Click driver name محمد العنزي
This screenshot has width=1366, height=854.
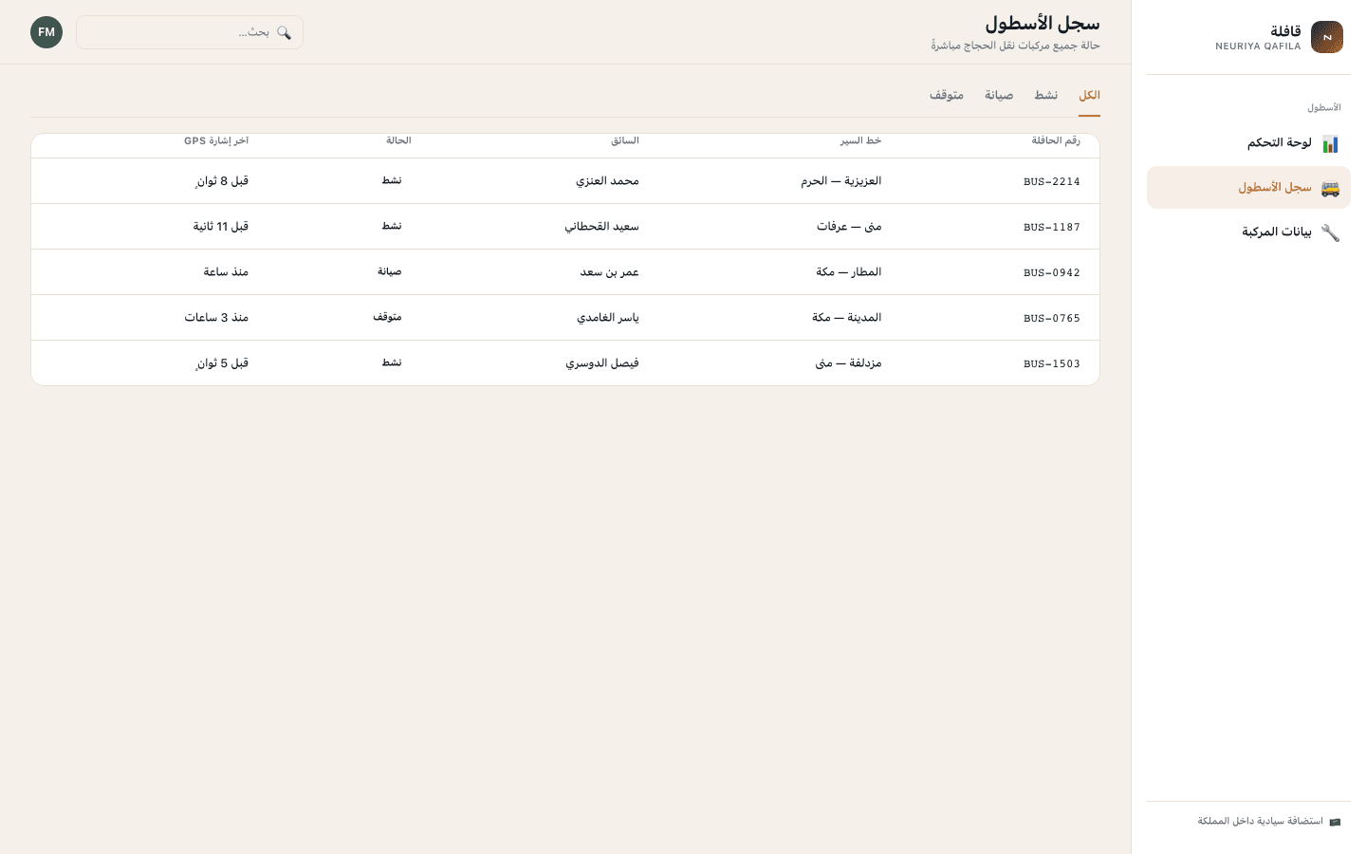(x=607, y=181)
